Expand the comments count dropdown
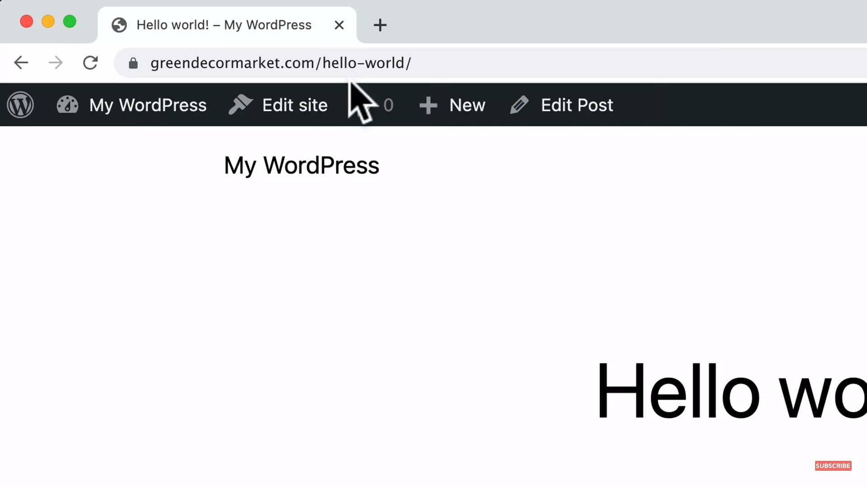 389,105
